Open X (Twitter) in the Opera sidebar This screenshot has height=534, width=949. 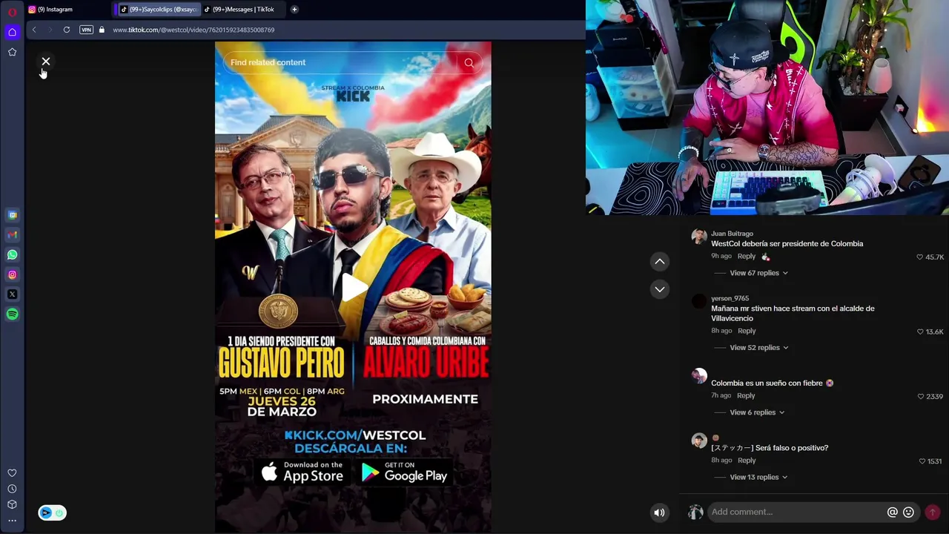click(12, 294)
